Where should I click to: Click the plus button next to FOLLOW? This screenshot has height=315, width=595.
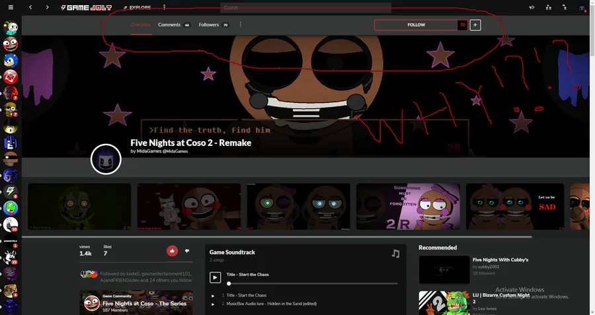(475, 25)
